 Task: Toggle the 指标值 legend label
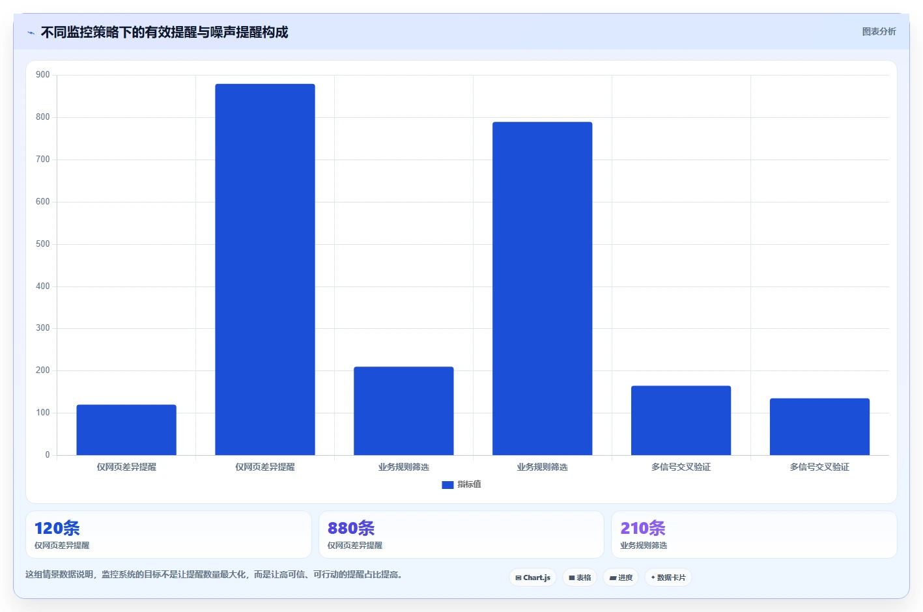(x=469, y=484)
